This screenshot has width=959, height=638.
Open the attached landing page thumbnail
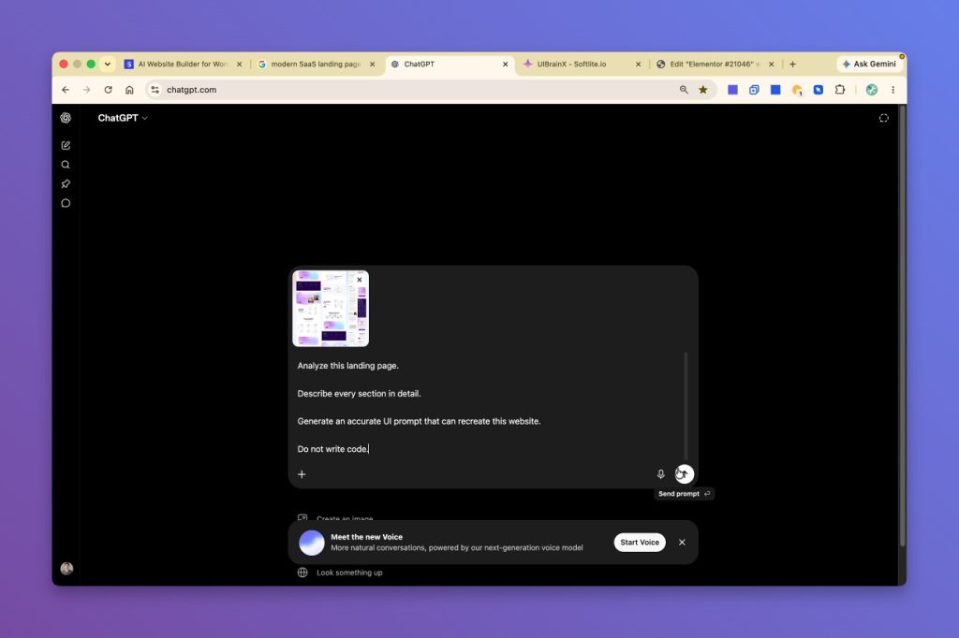click(331, 309)
